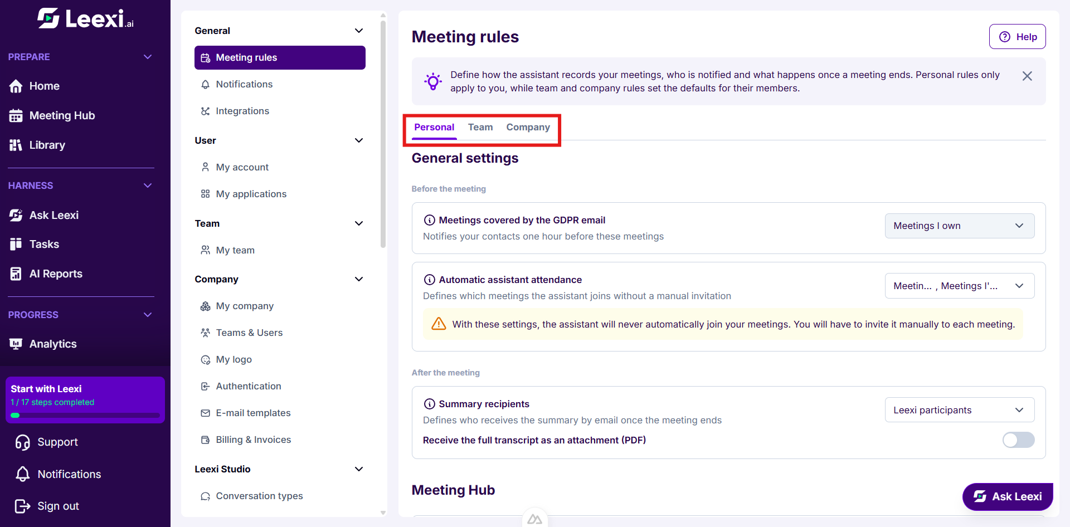
Task: Click the sidebar Notifications bell icon
Action: pos(23,475)
